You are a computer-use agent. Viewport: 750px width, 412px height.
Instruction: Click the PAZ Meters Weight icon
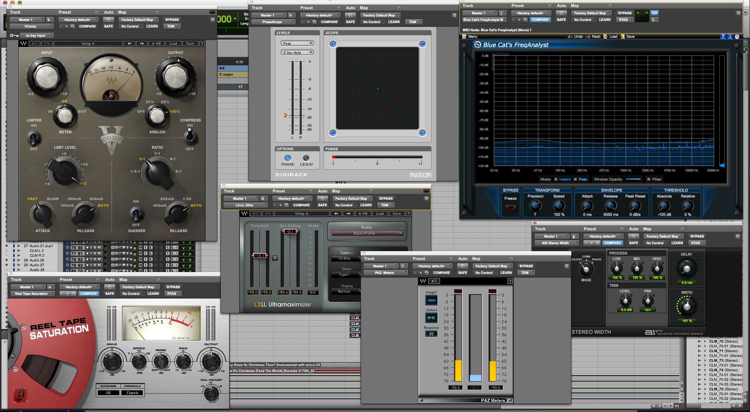click(431, 300)
